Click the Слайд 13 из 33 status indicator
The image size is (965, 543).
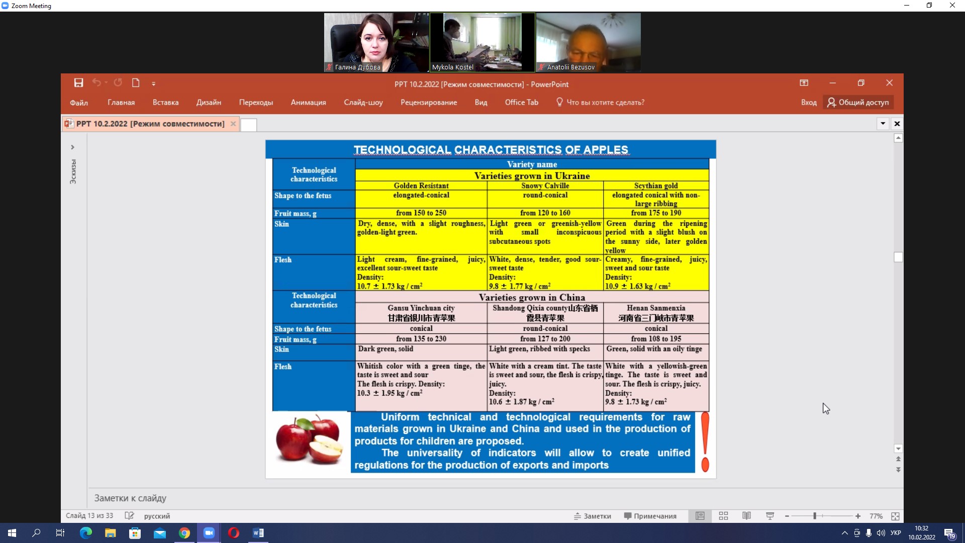coord(89,516)
